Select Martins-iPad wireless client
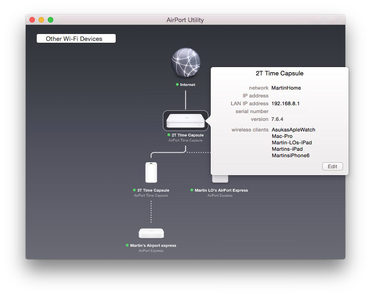371x296 pixels. pos(287,149)
